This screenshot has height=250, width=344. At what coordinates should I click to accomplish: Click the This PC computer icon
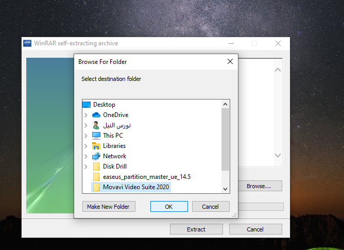click(x=96, y=136)
